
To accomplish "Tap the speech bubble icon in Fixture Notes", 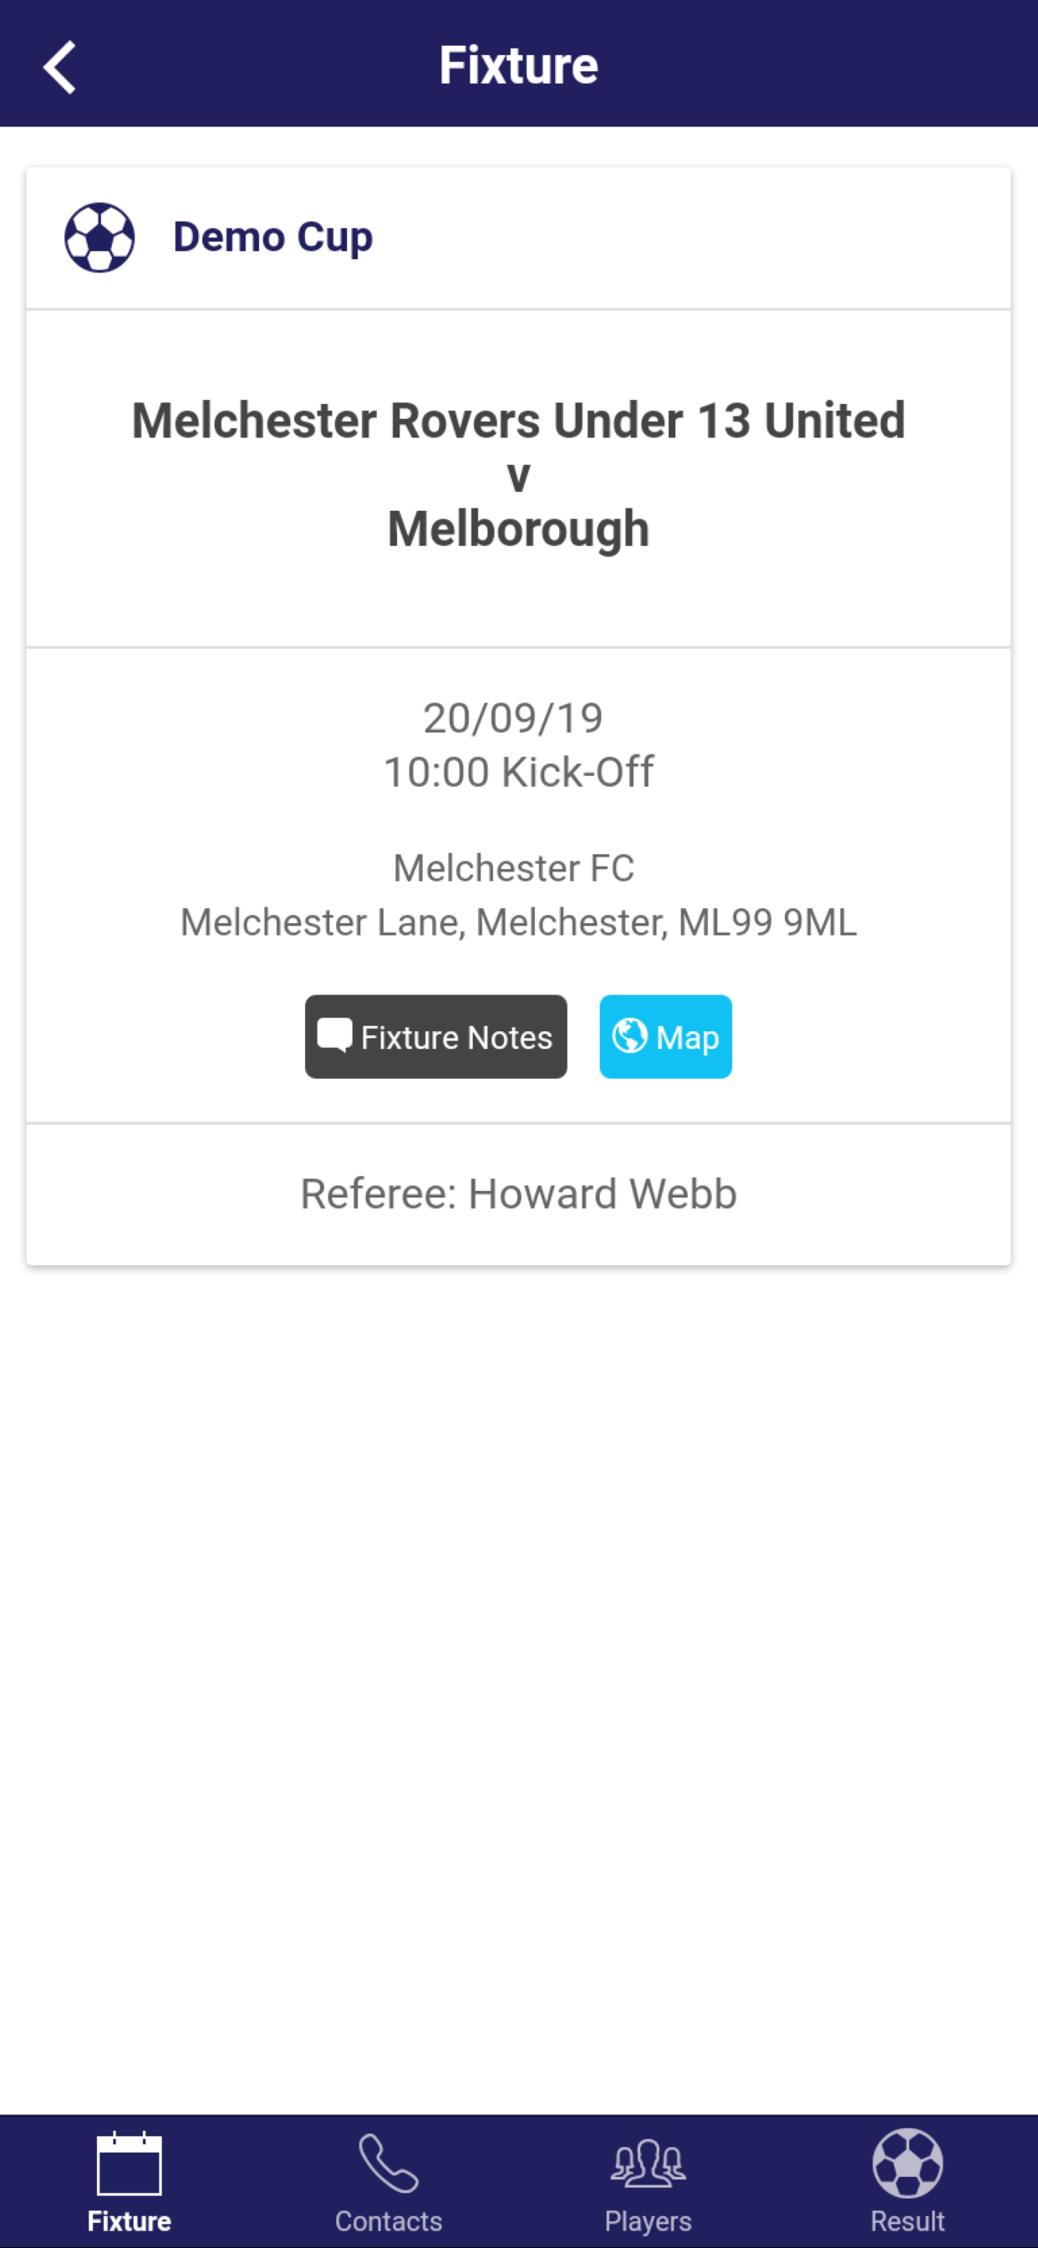I will click(334, 1035).
